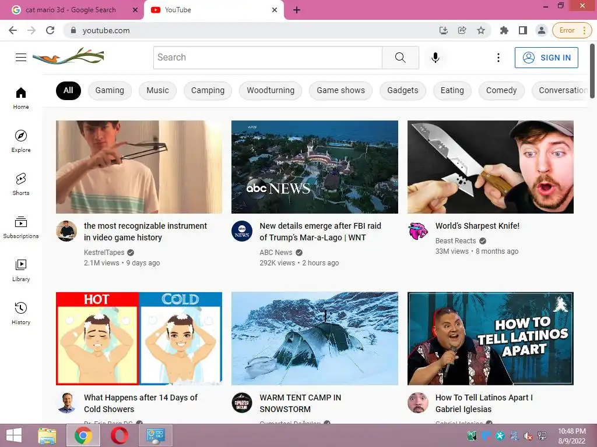
Task: Open Subscriptions in sidebar
Action: pyautogui.click(x=21, y=227)
